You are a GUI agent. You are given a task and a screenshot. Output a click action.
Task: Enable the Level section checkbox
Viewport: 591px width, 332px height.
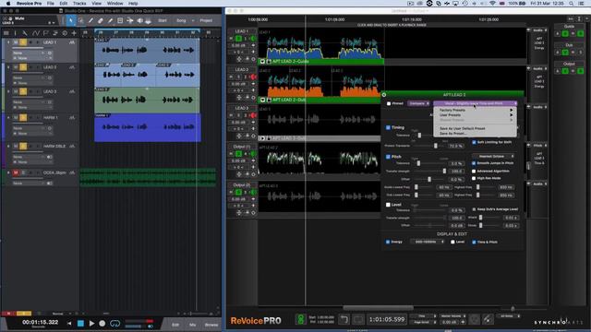[x=388, y=205]
